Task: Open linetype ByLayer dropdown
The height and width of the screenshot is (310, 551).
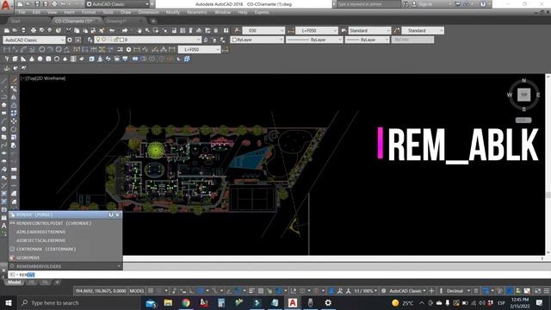Action: pos(313,40)
